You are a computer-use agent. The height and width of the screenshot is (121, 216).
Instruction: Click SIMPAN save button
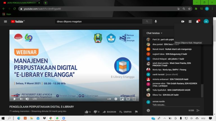125,112
